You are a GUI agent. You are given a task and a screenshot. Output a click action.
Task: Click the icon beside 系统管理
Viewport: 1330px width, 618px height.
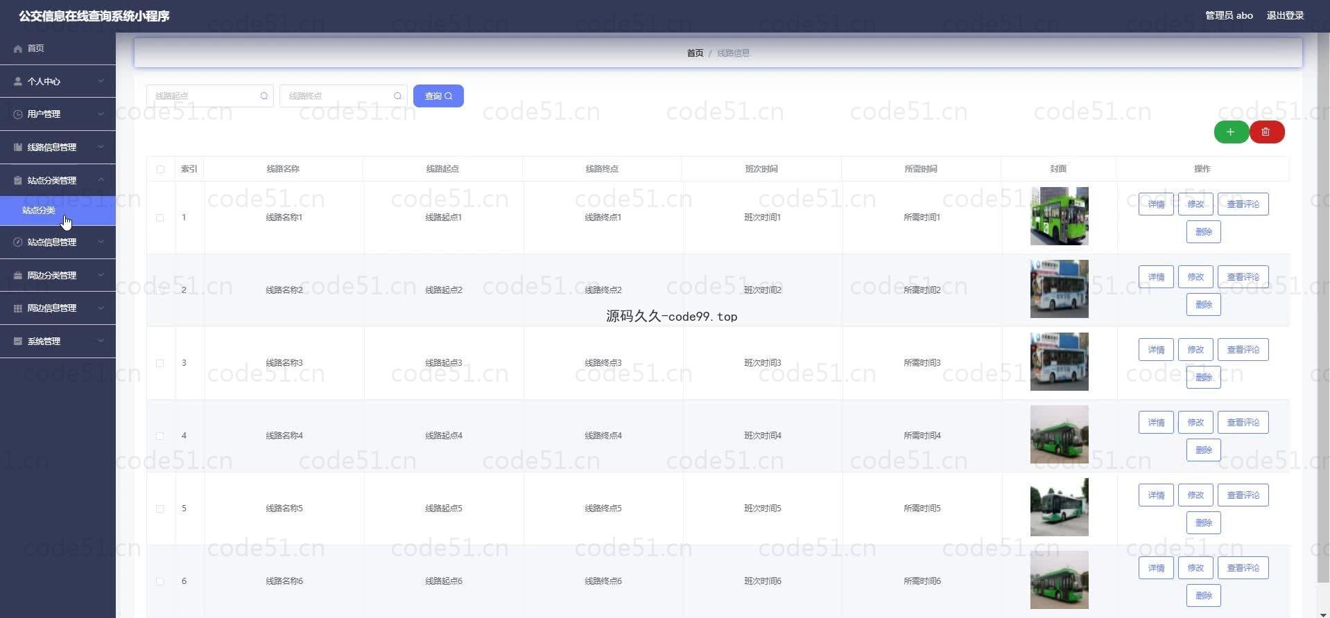point(18,341)
